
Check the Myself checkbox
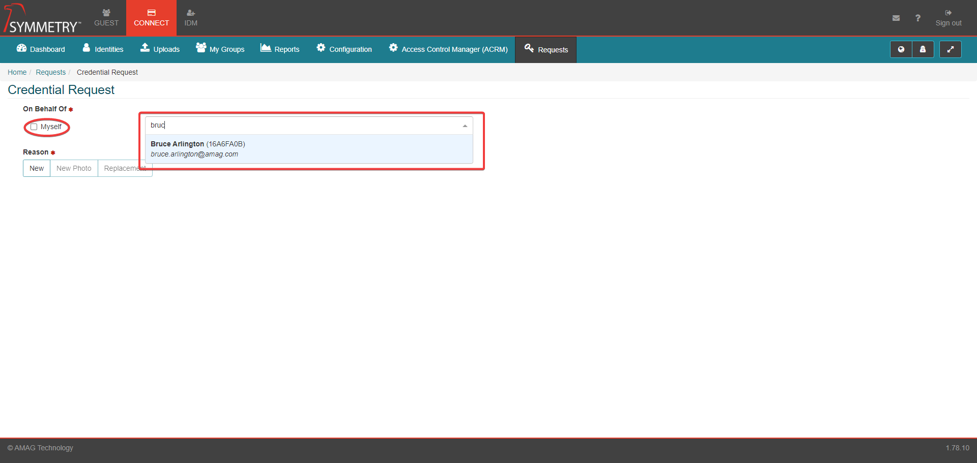click(34, 127)
